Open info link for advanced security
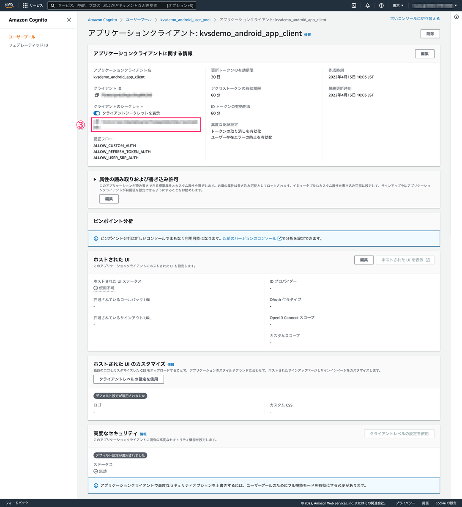The height and width of the screenshot is (507, 462). (x=143, y=434)
